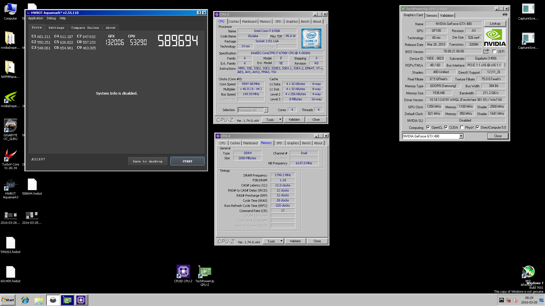The image size is (545, 306).
Task: Expand Tools arrow in upper CPU-Z window
Action: 280,120
